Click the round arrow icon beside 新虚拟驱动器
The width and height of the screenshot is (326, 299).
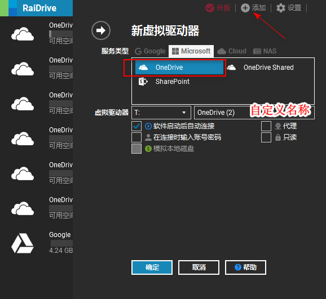point(101,30)
